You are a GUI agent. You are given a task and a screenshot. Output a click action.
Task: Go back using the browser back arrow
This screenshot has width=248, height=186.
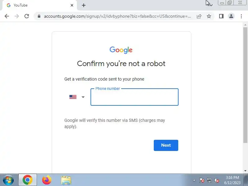pyautogui.click(x=7, y=16)
